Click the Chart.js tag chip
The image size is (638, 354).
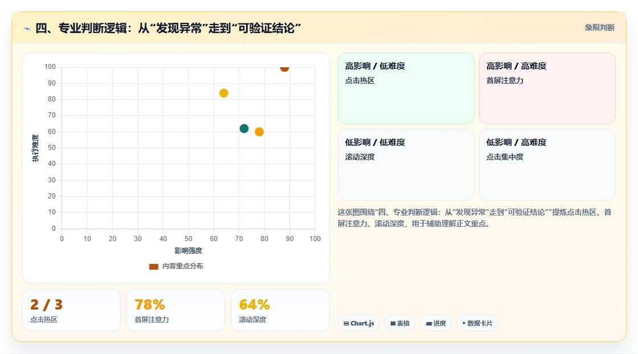(359, 323)
